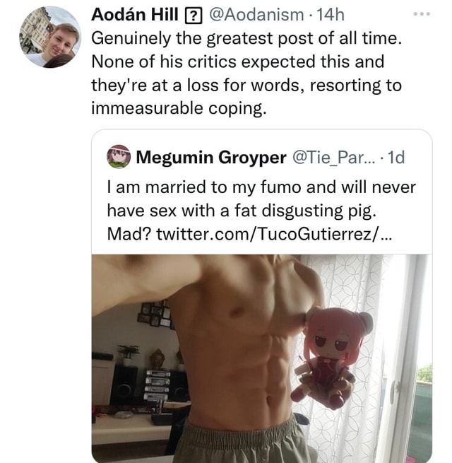
Task: Click the tweet text about immeasurable coping
Action: (246, 74)
